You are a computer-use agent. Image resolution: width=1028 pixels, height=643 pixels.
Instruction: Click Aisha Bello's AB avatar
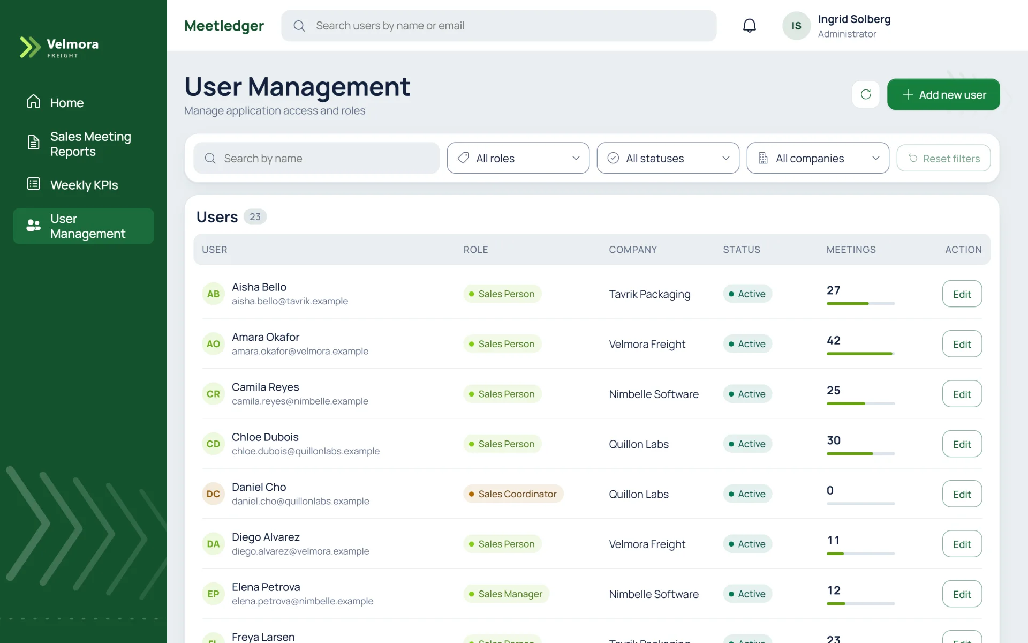pyautogui.click(x=213, y=294)
